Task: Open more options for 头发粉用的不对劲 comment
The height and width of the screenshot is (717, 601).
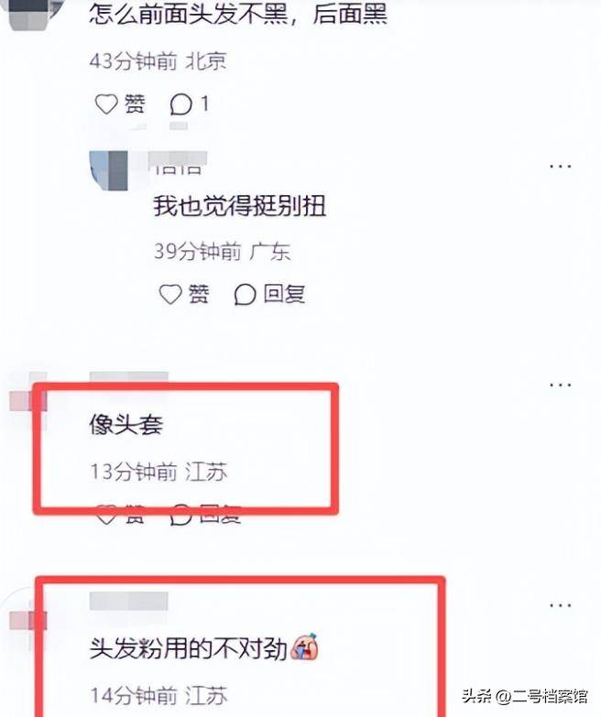Action: tap(561, 605)
